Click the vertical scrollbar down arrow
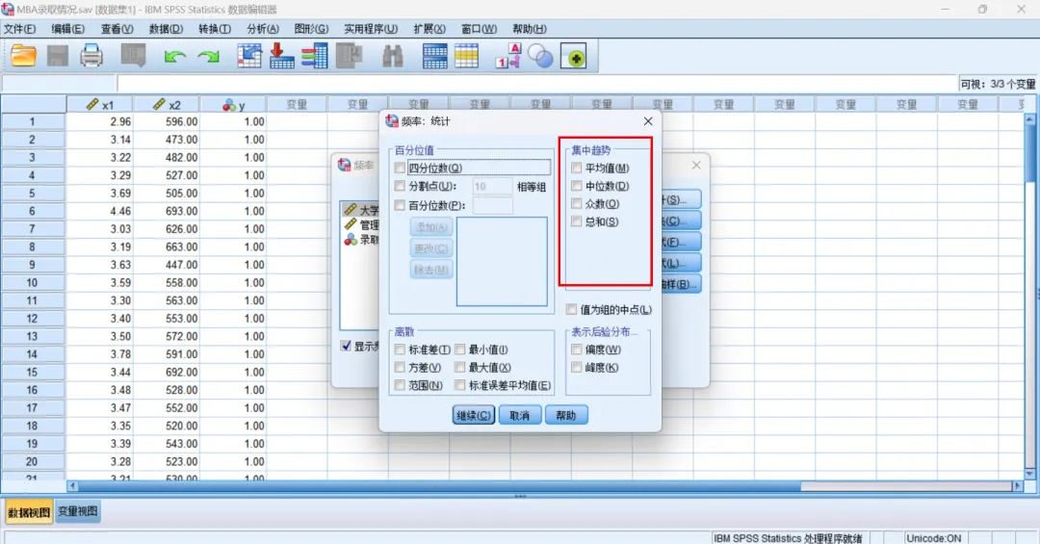 [x=1029, y=474]
